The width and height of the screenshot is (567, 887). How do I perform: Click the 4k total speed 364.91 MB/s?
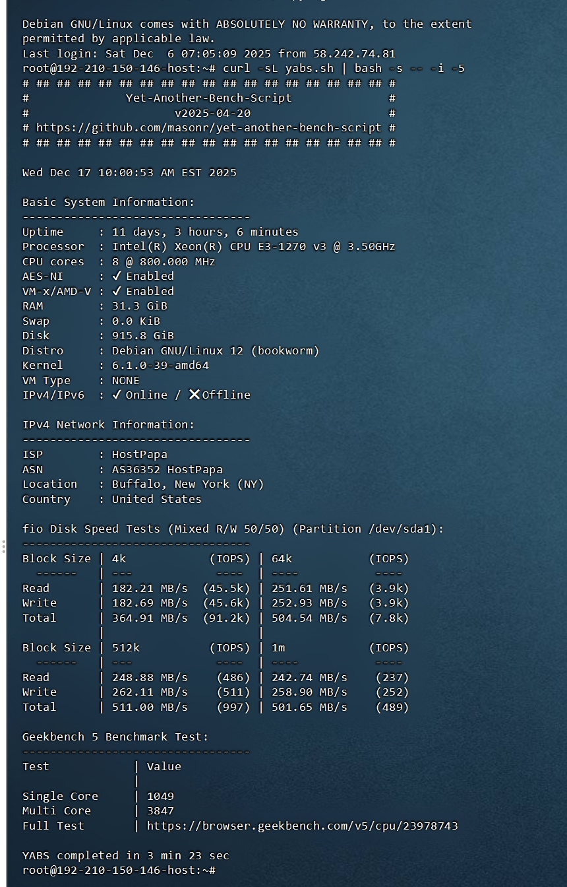pyautogui.click(x=150, y=618)
